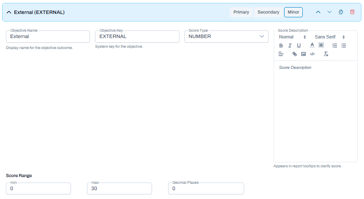Edit the Decimal Places field

point(206,188)
